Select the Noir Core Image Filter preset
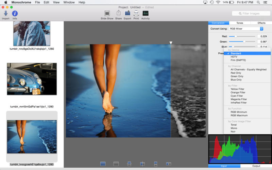 tap(234, 132)
